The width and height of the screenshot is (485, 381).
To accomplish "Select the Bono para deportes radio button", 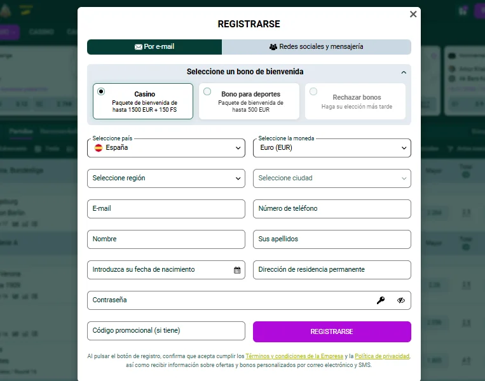I will point(207,91).
